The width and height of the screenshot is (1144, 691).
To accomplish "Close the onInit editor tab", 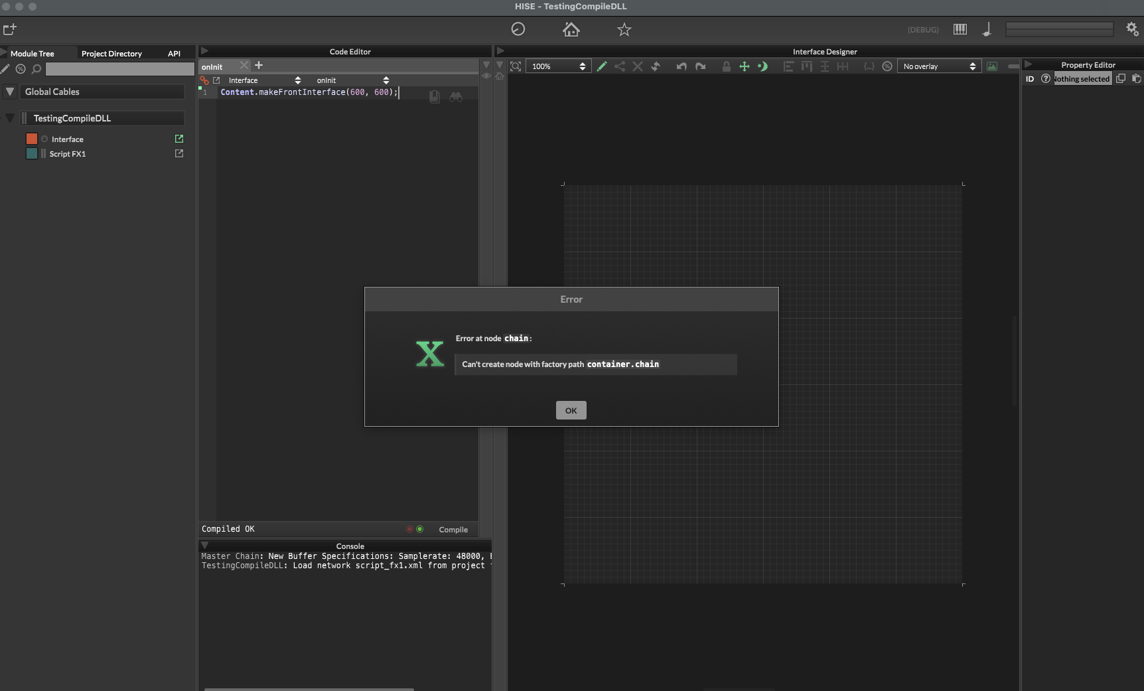I will coord(244,65).
